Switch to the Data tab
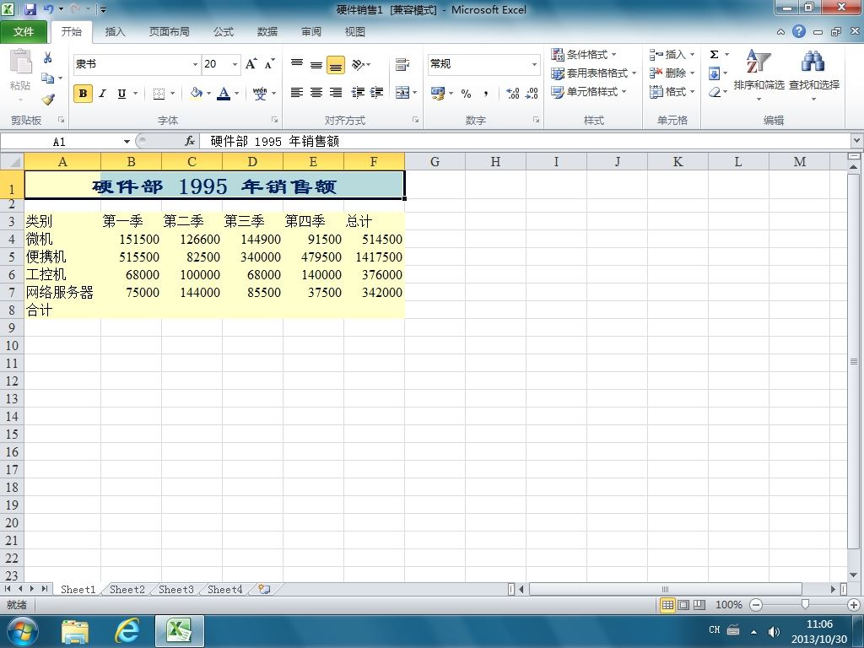This screenshot has width=864, height=648. tap(267, 32)
